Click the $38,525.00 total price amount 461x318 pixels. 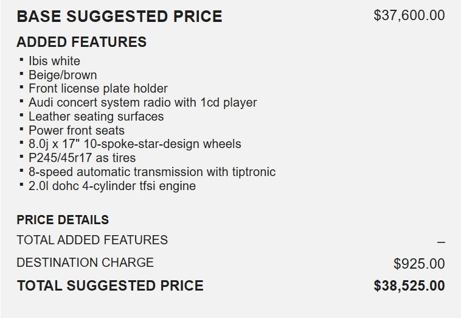click(x=409, y=285)
